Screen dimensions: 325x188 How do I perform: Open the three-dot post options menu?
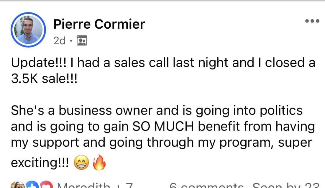click(x=312, y=21)
